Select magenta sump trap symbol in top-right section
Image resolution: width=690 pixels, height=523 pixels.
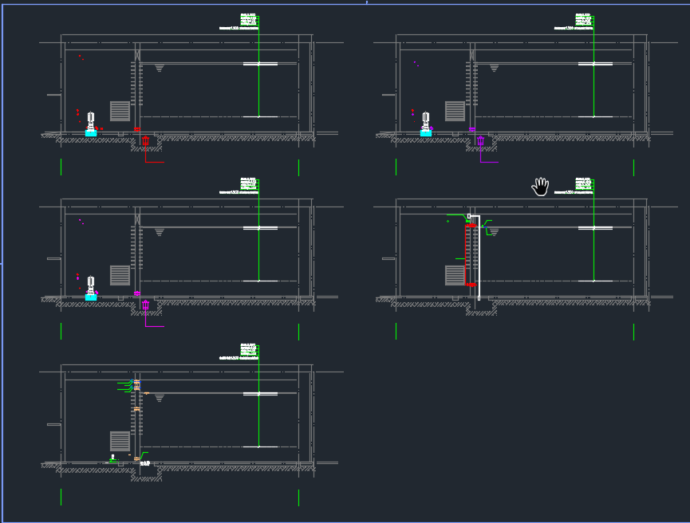click(480, 141)
